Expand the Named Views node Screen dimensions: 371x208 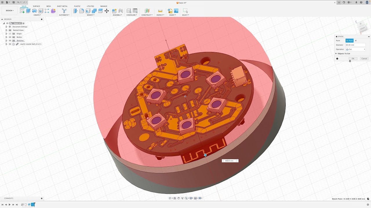point(6,30)
